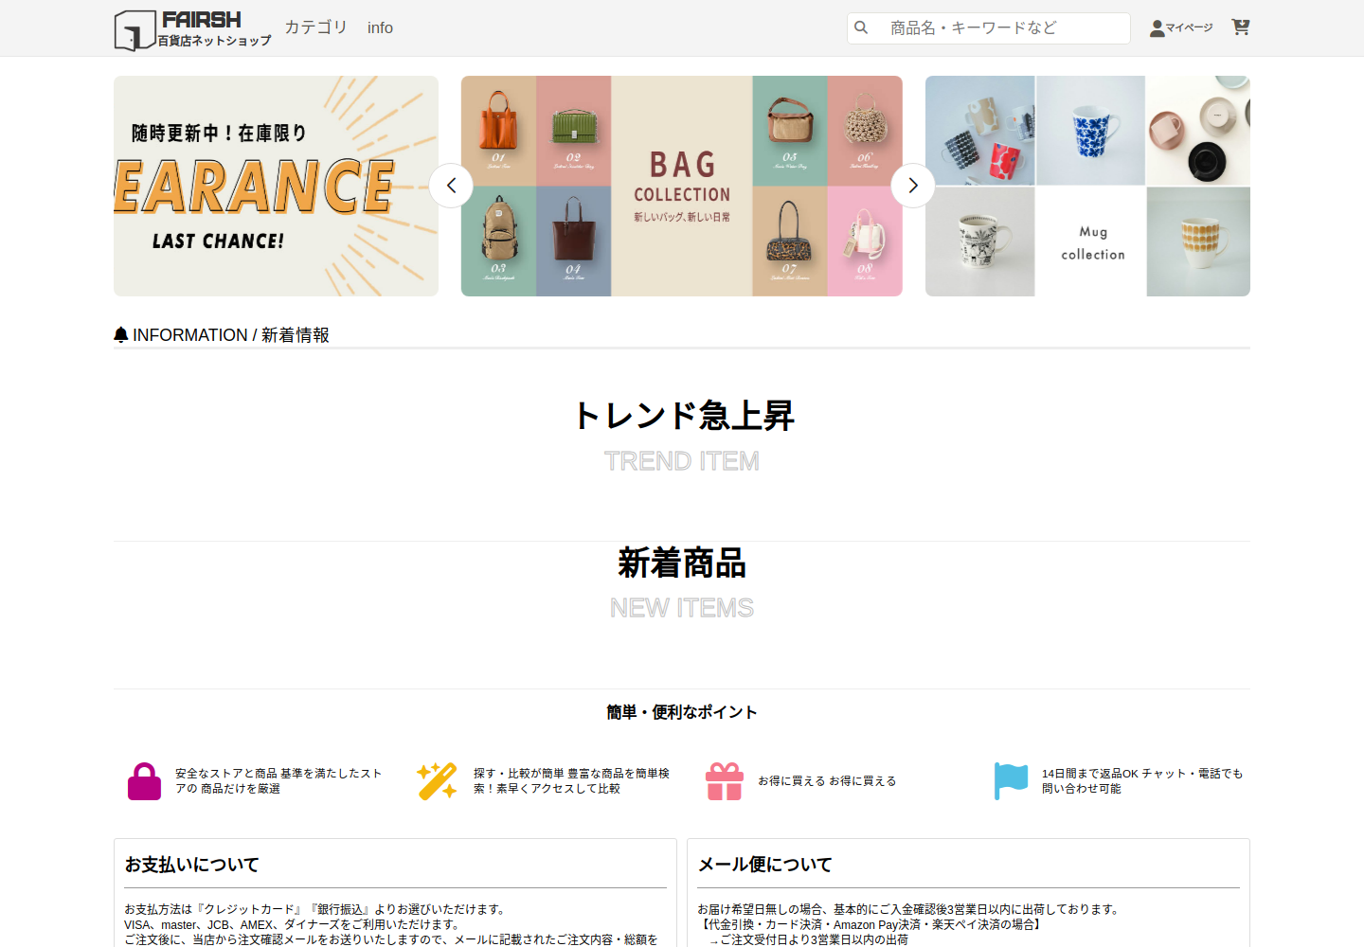Click the 14日間まで返品OK text
The image size is (1364, 947).
[1142, 781]
